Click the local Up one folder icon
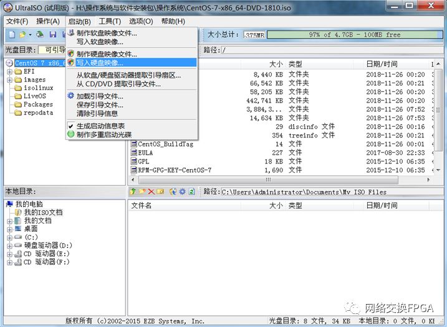Image resolution: width=447 pixels, height=327 pixels. click(x=133, y=191)
